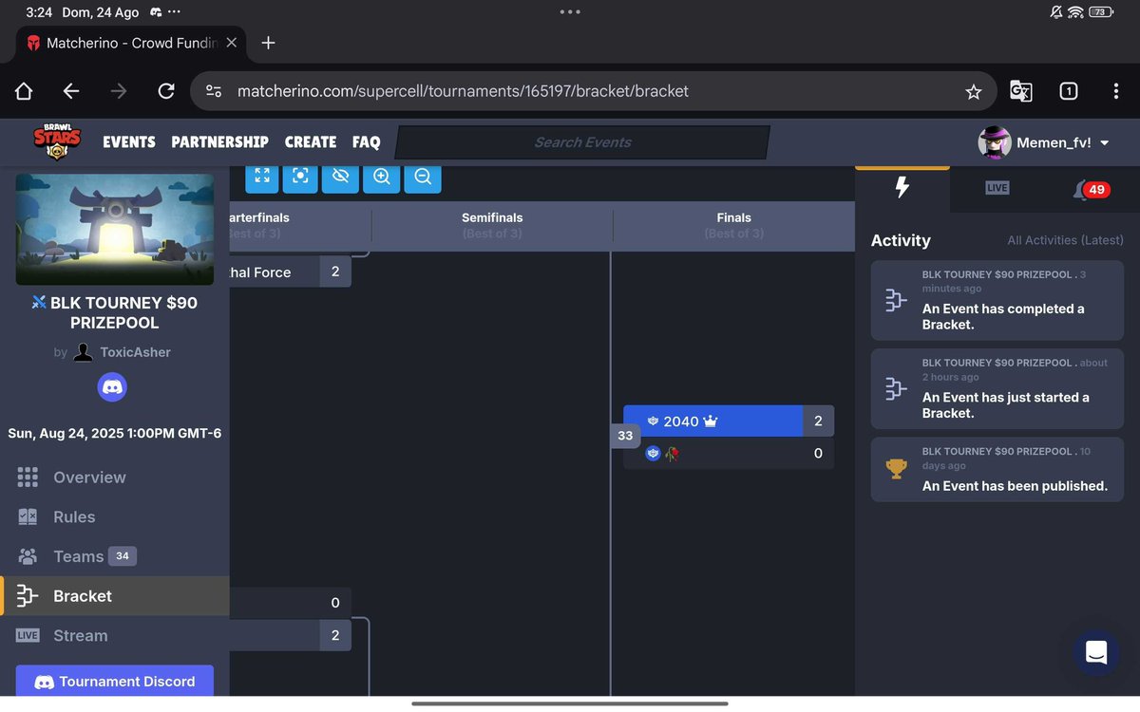Viewport: 1140px width, 712px height.
Task: Open the 'Event has been published' activity
Action: pos(997,469)
